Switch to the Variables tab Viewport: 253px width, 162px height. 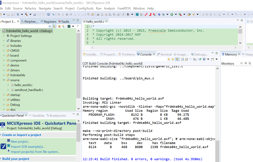tap(37, 116)
